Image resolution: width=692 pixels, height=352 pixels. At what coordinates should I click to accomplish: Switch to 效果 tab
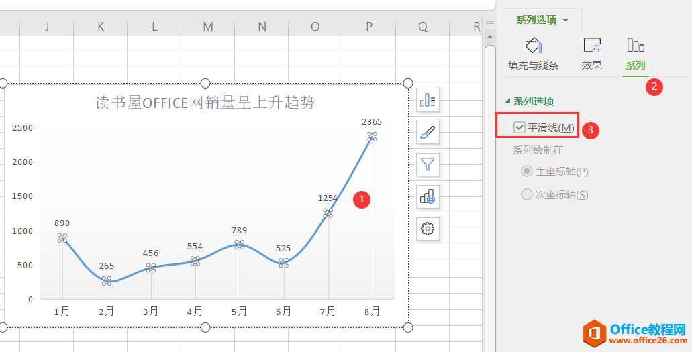tap(592, 54)
